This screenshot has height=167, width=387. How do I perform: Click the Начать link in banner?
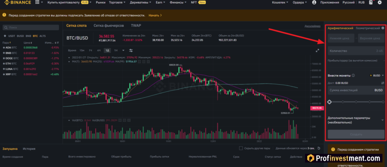pos(155,15)
